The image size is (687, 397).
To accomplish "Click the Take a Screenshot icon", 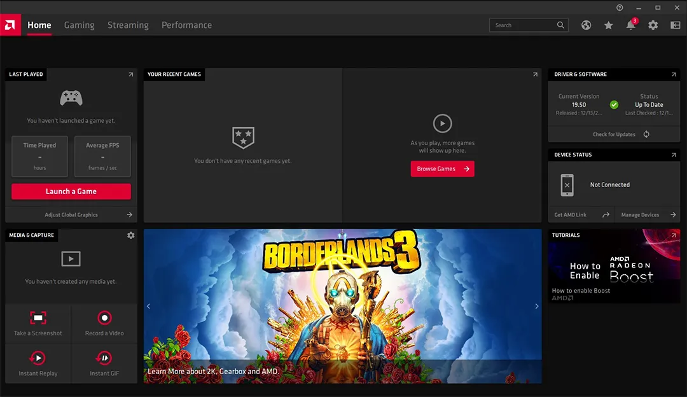I will click(38, 317).
